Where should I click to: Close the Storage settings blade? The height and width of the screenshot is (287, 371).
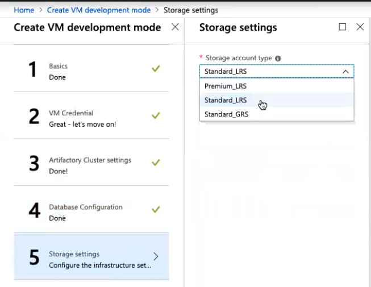click(x=360, y=27)
